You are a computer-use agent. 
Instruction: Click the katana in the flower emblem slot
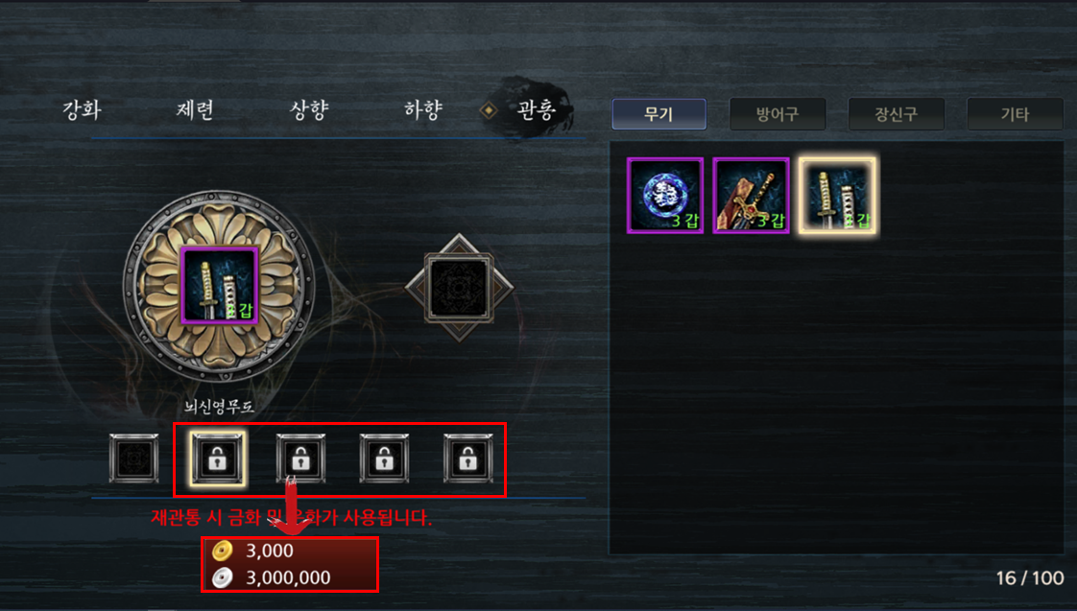pos(219,285)
